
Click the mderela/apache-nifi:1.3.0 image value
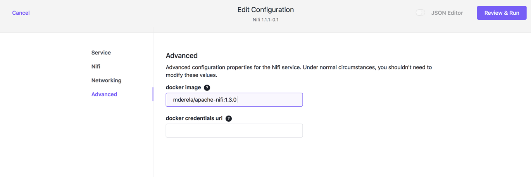tap(205, 100)
